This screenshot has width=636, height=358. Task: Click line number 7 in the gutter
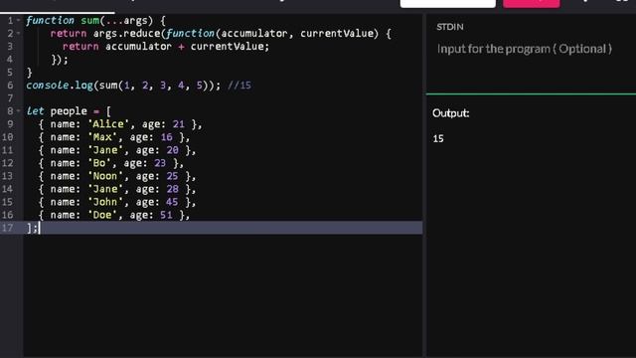pos(10,98)
